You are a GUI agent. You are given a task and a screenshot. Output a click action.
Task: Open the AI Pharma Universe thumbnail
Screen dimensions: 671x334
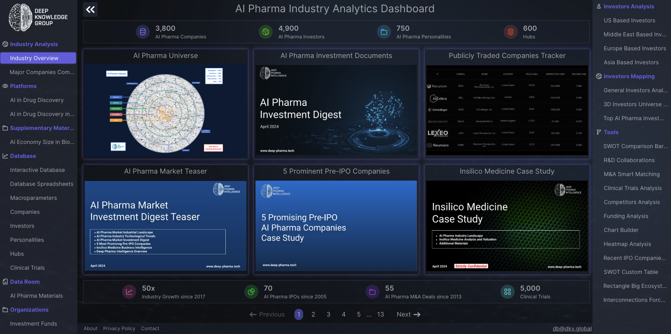pyautogui.click(x=166, y=110)
